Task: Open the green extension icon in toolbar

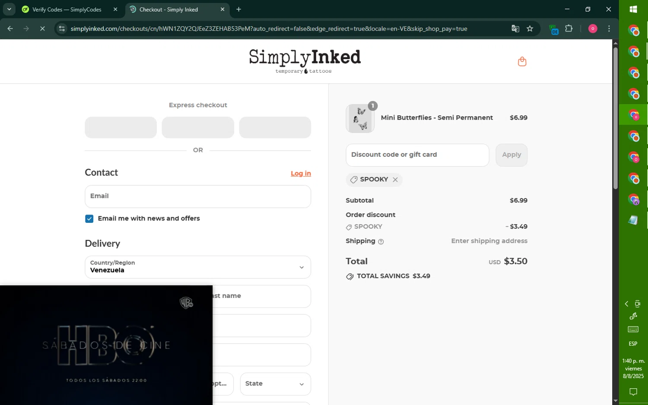Action: (x=554, y=29)
